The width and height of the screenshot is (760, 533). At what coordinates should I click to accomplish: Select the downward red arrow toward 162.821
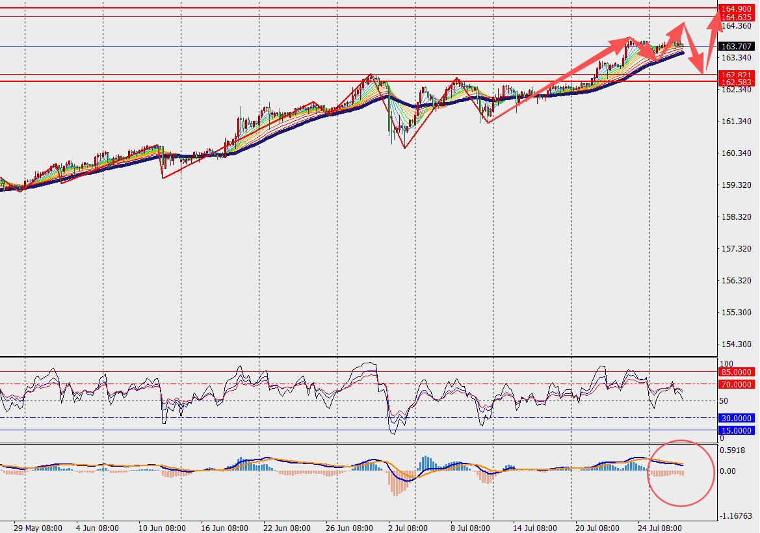coord(693,49)
